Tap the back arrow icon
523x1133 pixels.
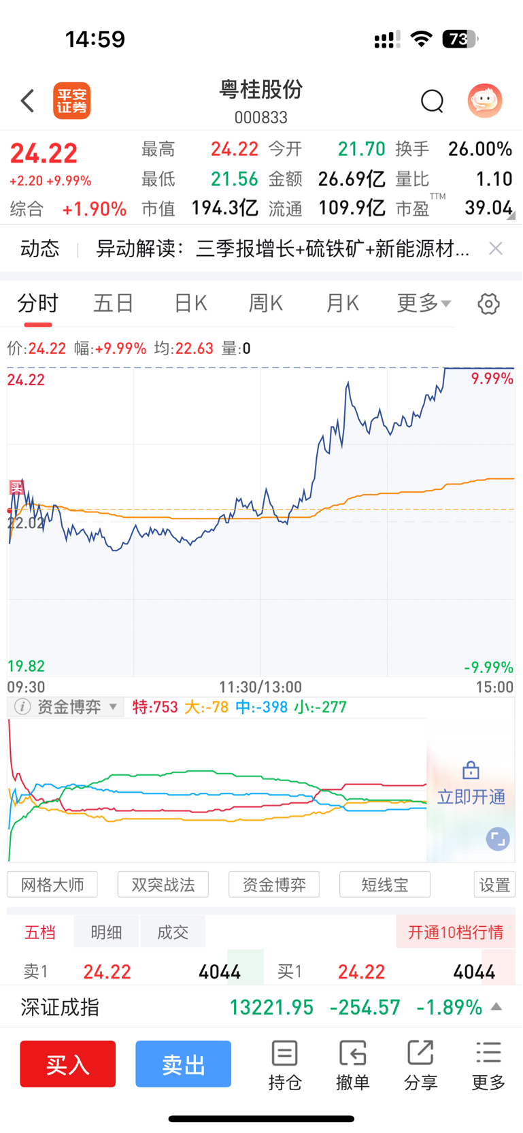click(27, 101)
